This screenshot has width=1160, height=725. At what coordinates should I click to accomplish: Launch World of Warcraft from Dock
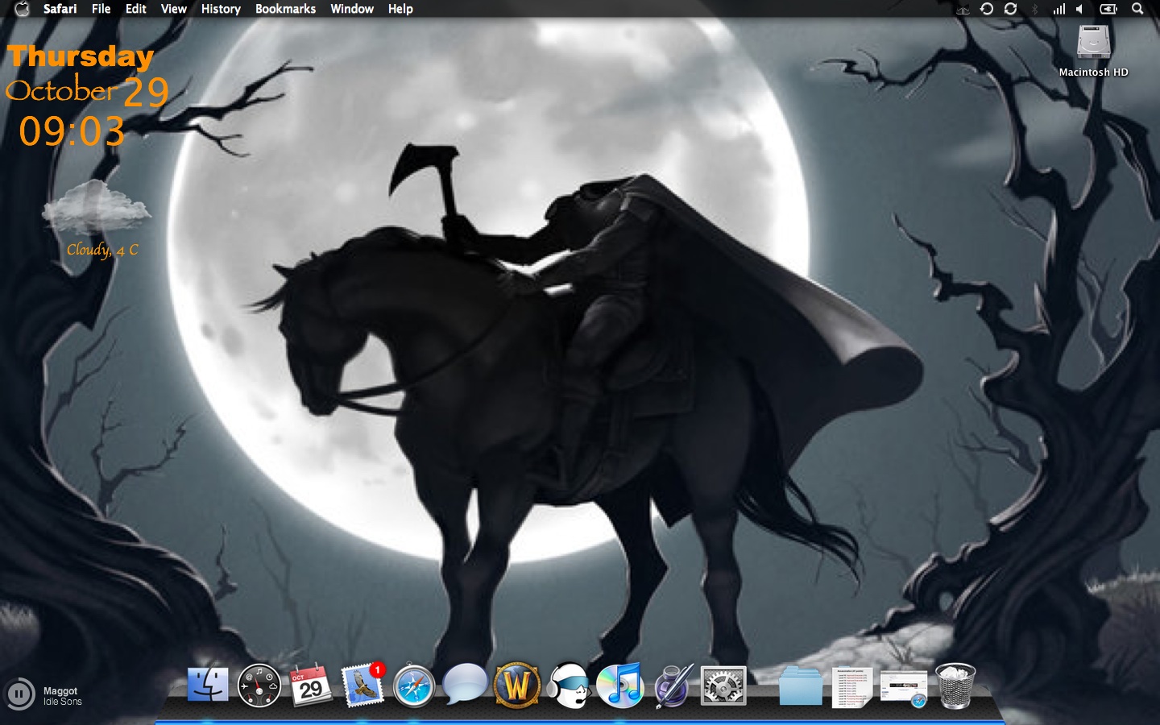[x=517, y=686]
